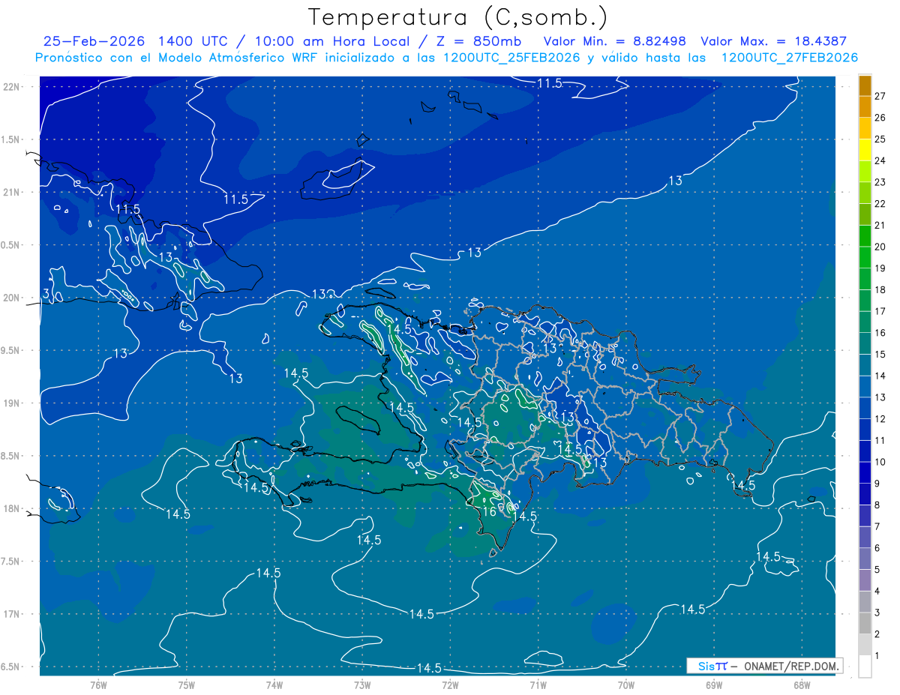This screenshot has width=900, height=695.
Task: Click 'Valor Max. = 18.4387' value
Action: click(x=773, y=41)
